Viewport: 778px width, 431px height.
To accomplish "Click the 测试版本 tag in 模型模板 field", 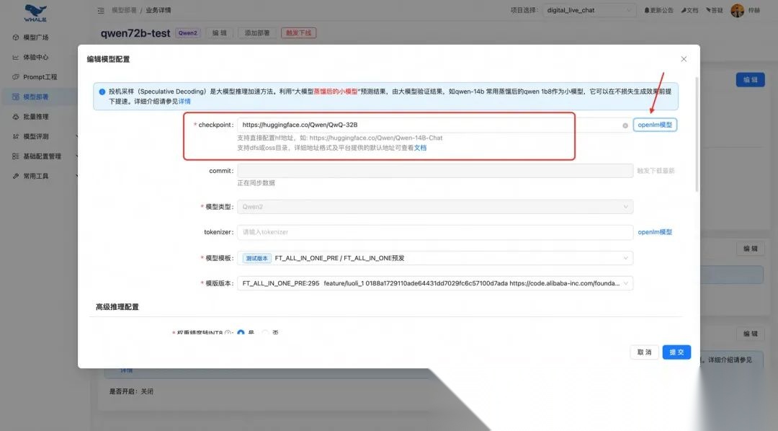I will coord(256,258).
